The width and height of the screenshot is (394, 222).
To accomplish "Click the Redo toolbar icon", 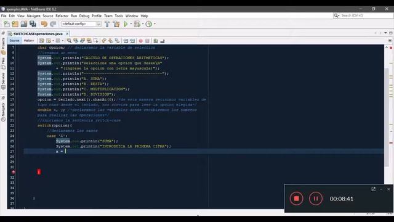I will coord(53,24).
